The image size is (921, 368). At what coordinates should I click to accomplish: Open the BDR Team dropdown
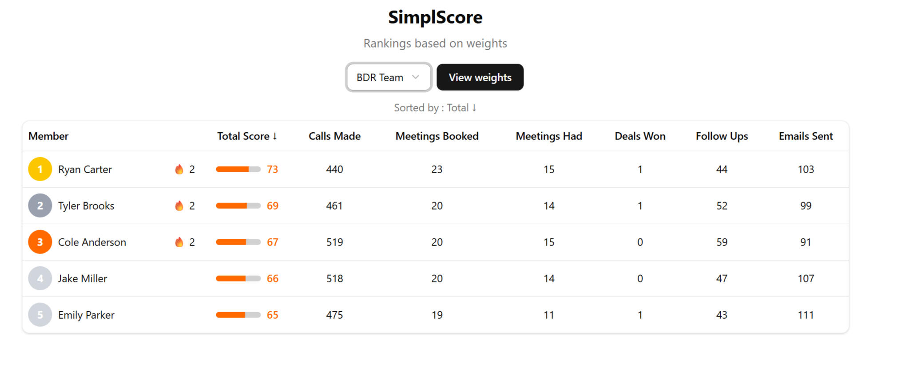(388, 77)
